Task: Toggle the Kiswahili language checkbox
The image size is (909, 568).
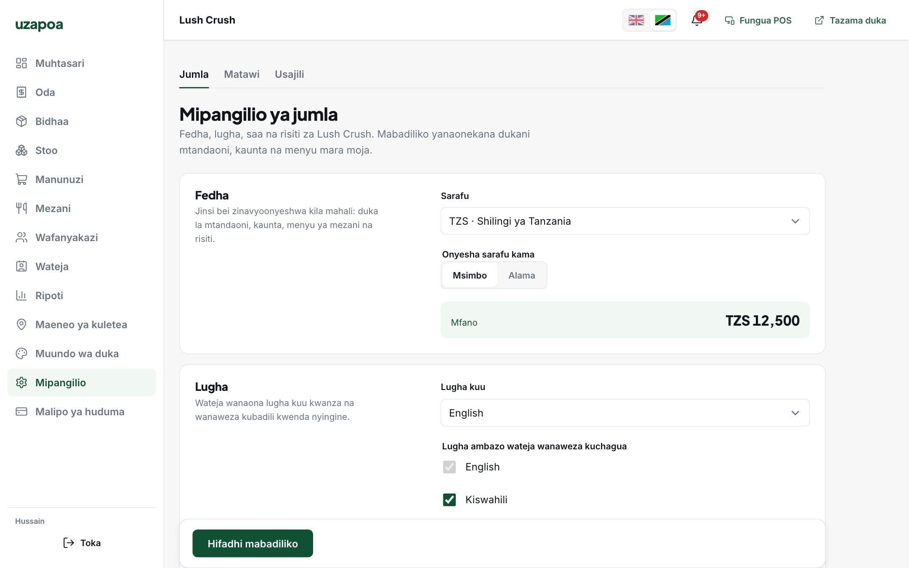Action: pos(449,499)
